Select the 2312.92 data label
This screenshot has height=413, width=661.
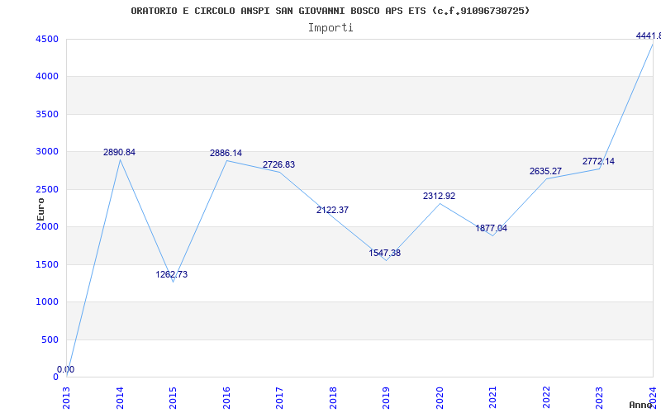[x=440, y=197]
